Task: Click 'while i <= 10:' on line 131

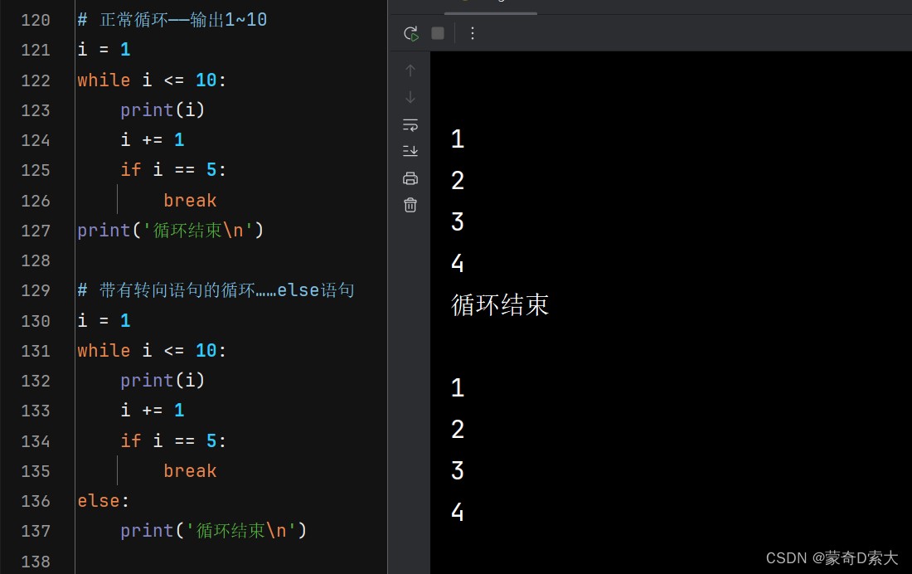Action: [x=152, y=350]
